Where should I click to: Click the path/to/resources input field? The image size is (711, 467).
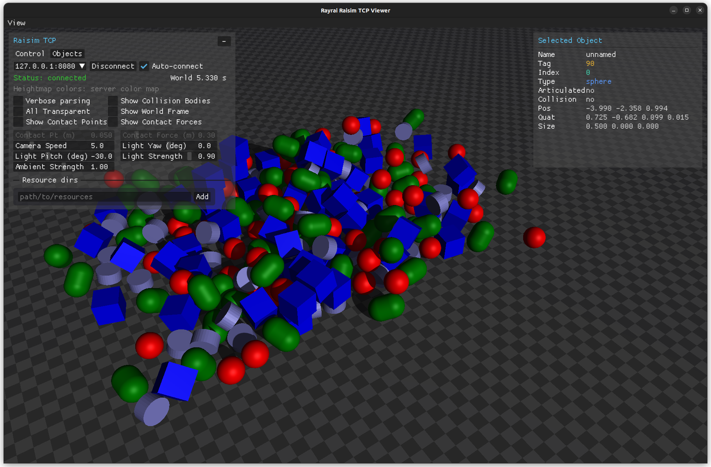[104, 197]
